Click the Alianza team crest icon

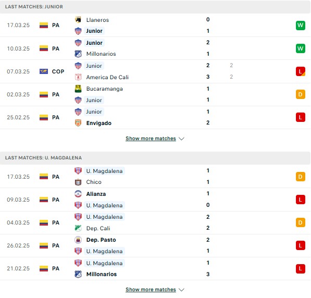78,194
